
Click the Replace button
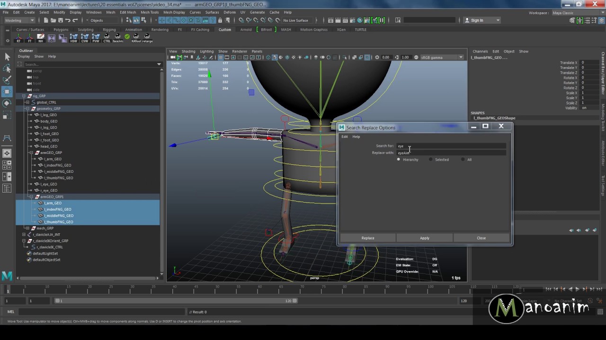point(368,238)
